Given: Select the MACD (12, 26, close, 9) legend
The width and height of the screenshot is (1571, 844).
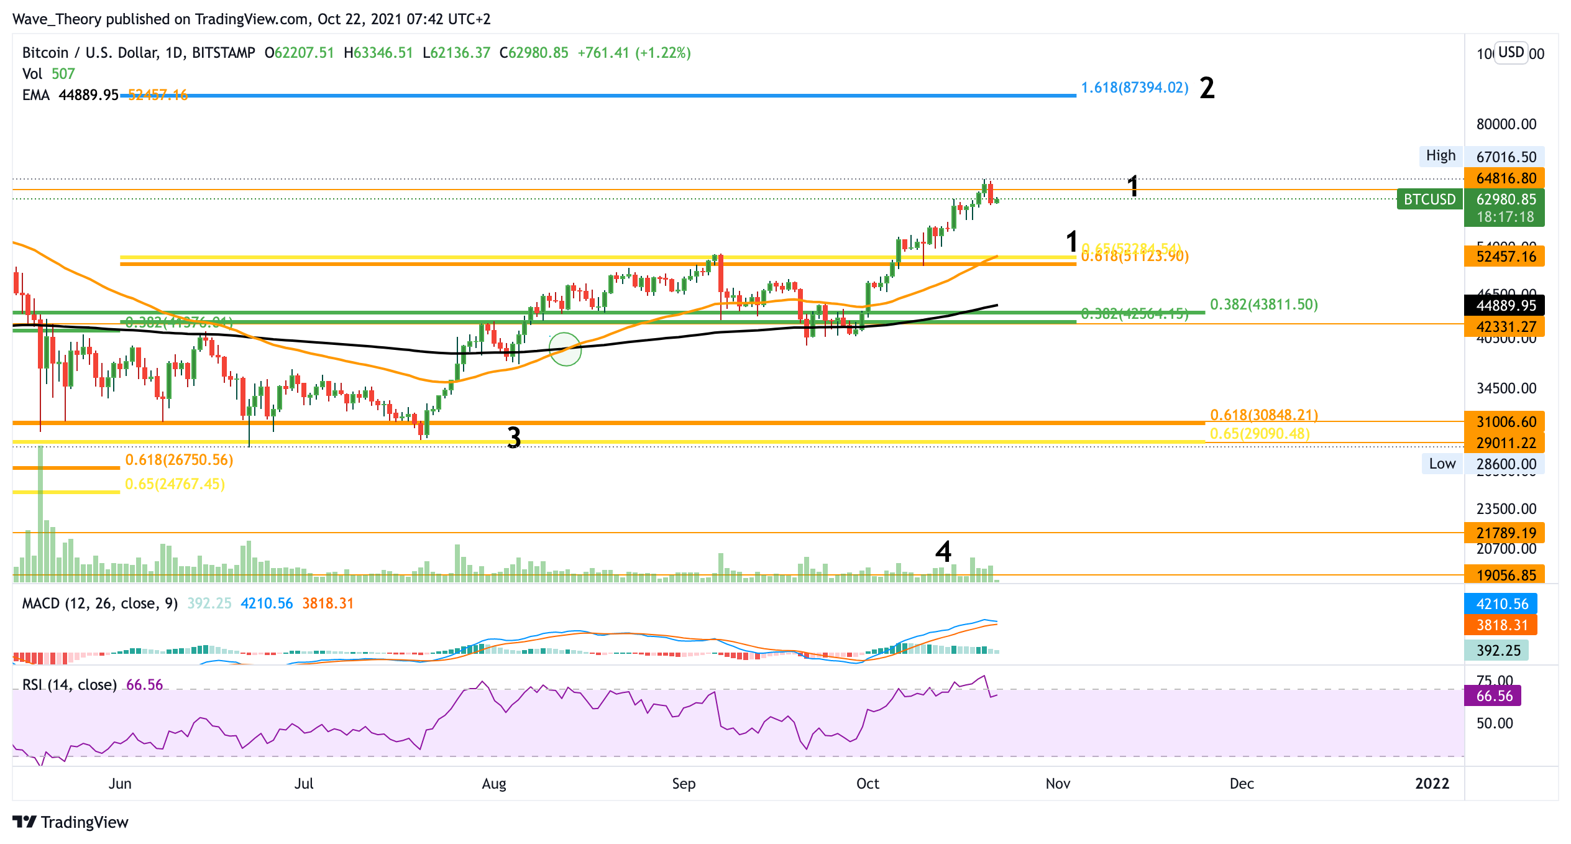Looking at the screenshot, I should coord(99,603).
